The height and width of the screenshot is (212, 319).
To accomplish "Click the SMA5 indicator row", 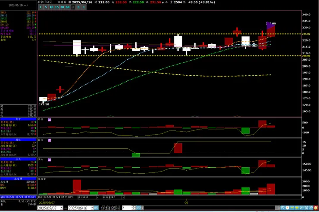I will [x=18, y=12].
